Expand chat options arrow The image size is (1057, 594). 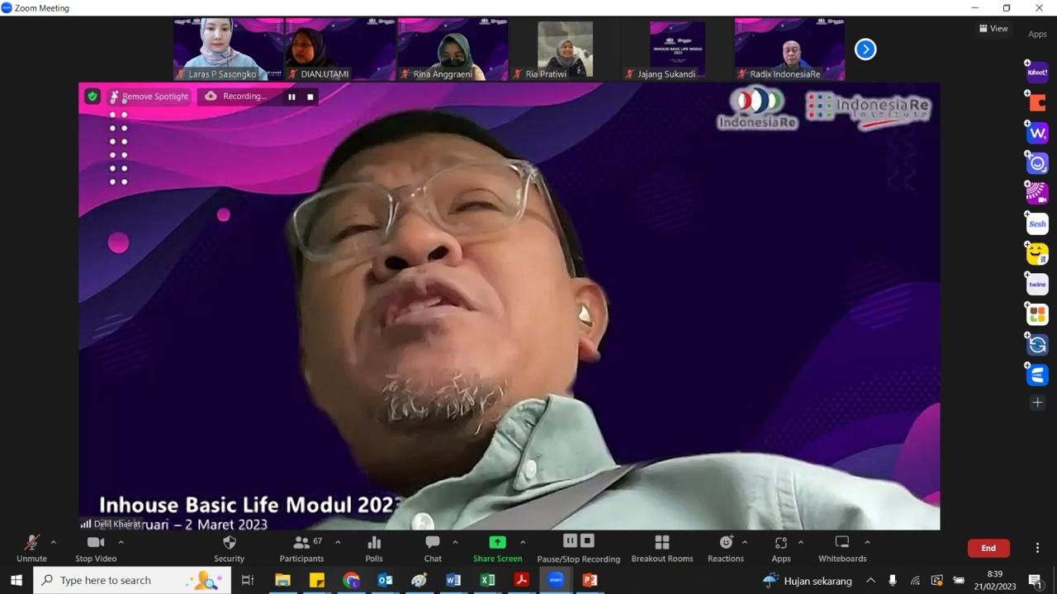point(455,542)
